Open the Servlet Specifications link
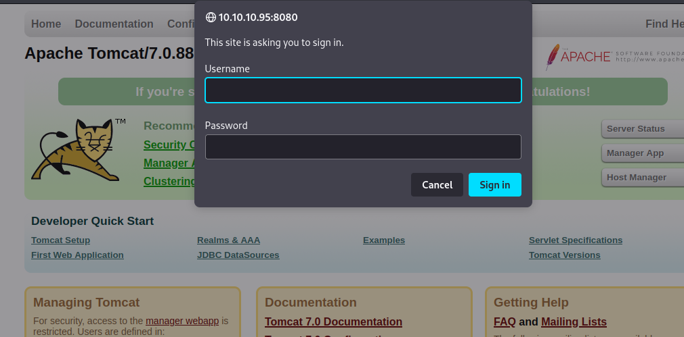Viewport: 684px width, 337px height. click(x=576, y=240)
